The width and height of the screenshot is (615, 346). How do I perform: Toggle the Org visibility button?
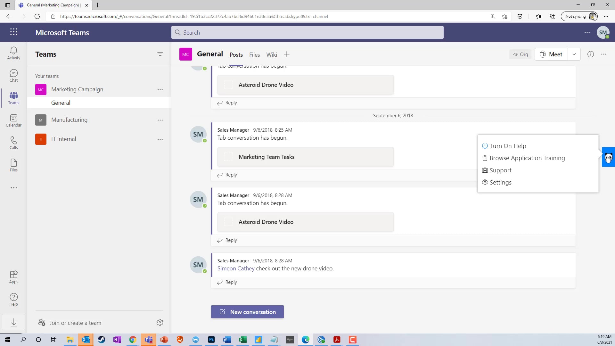pyautogui.click(x=521, y=54)
